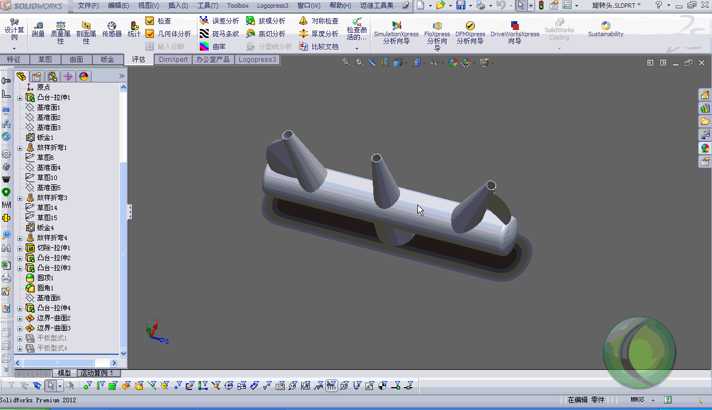The height and width of the screenshot is (410, 712).
Task: Select 钣金4 in the feature tree
Action: pyautogui.click(x=45, y=228)
